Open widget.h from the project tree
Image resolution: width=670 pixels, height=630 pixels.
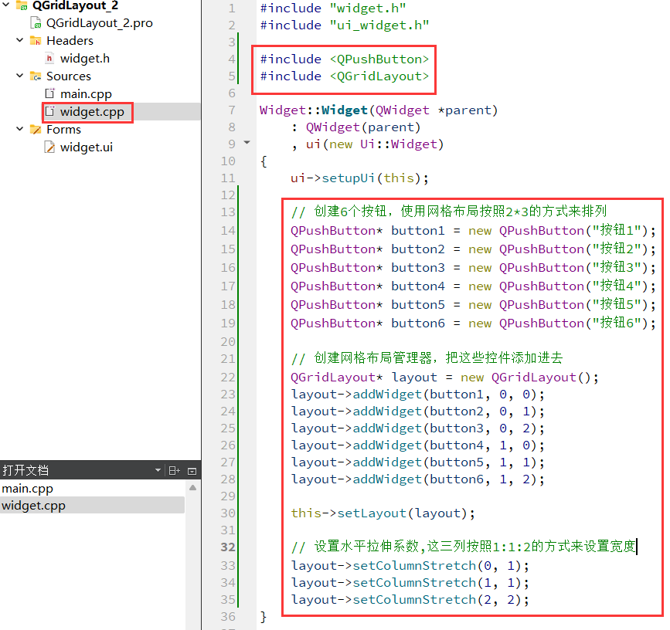coord(84,58)
